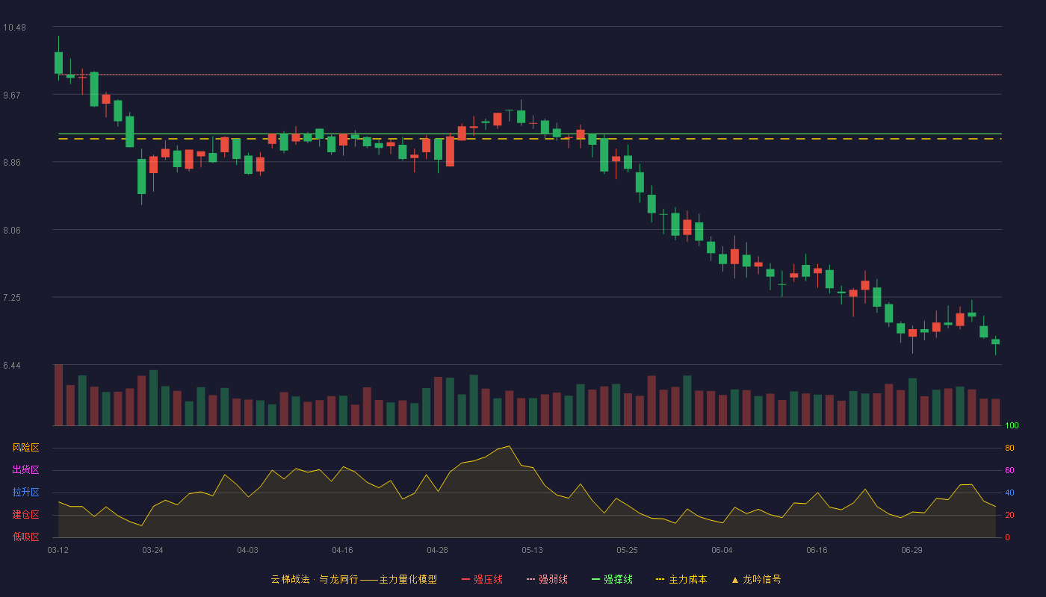Select the 风险区 zone label
Viewport: 1046px width, 597px height.
point(25,448)
